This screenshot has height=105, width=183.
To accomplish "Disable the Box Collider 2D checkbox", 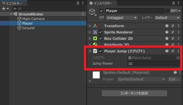I will [x=101, y=38].
